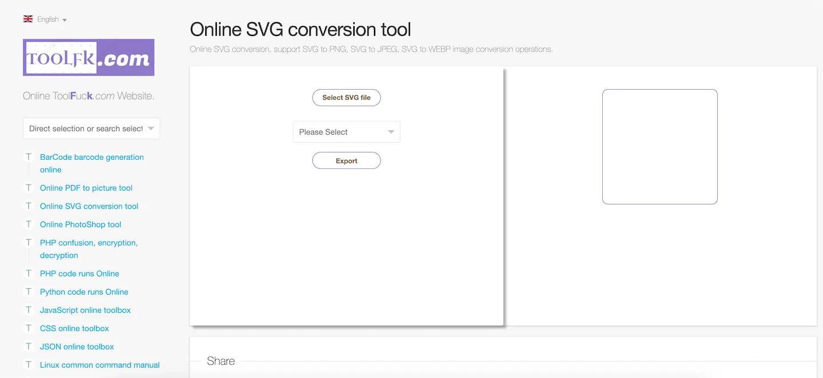Click the British flag icon near English
The image size is (823, 378).
(x=27, y=18)
